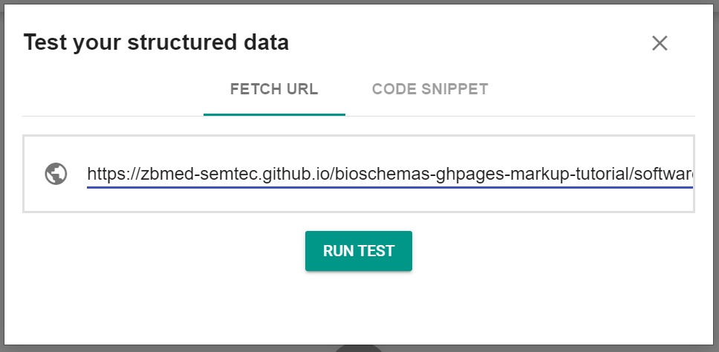This screenshot has height=352, width=719.
Task: Place cursor at "https://" start of the URL
Action: (88, 175)
